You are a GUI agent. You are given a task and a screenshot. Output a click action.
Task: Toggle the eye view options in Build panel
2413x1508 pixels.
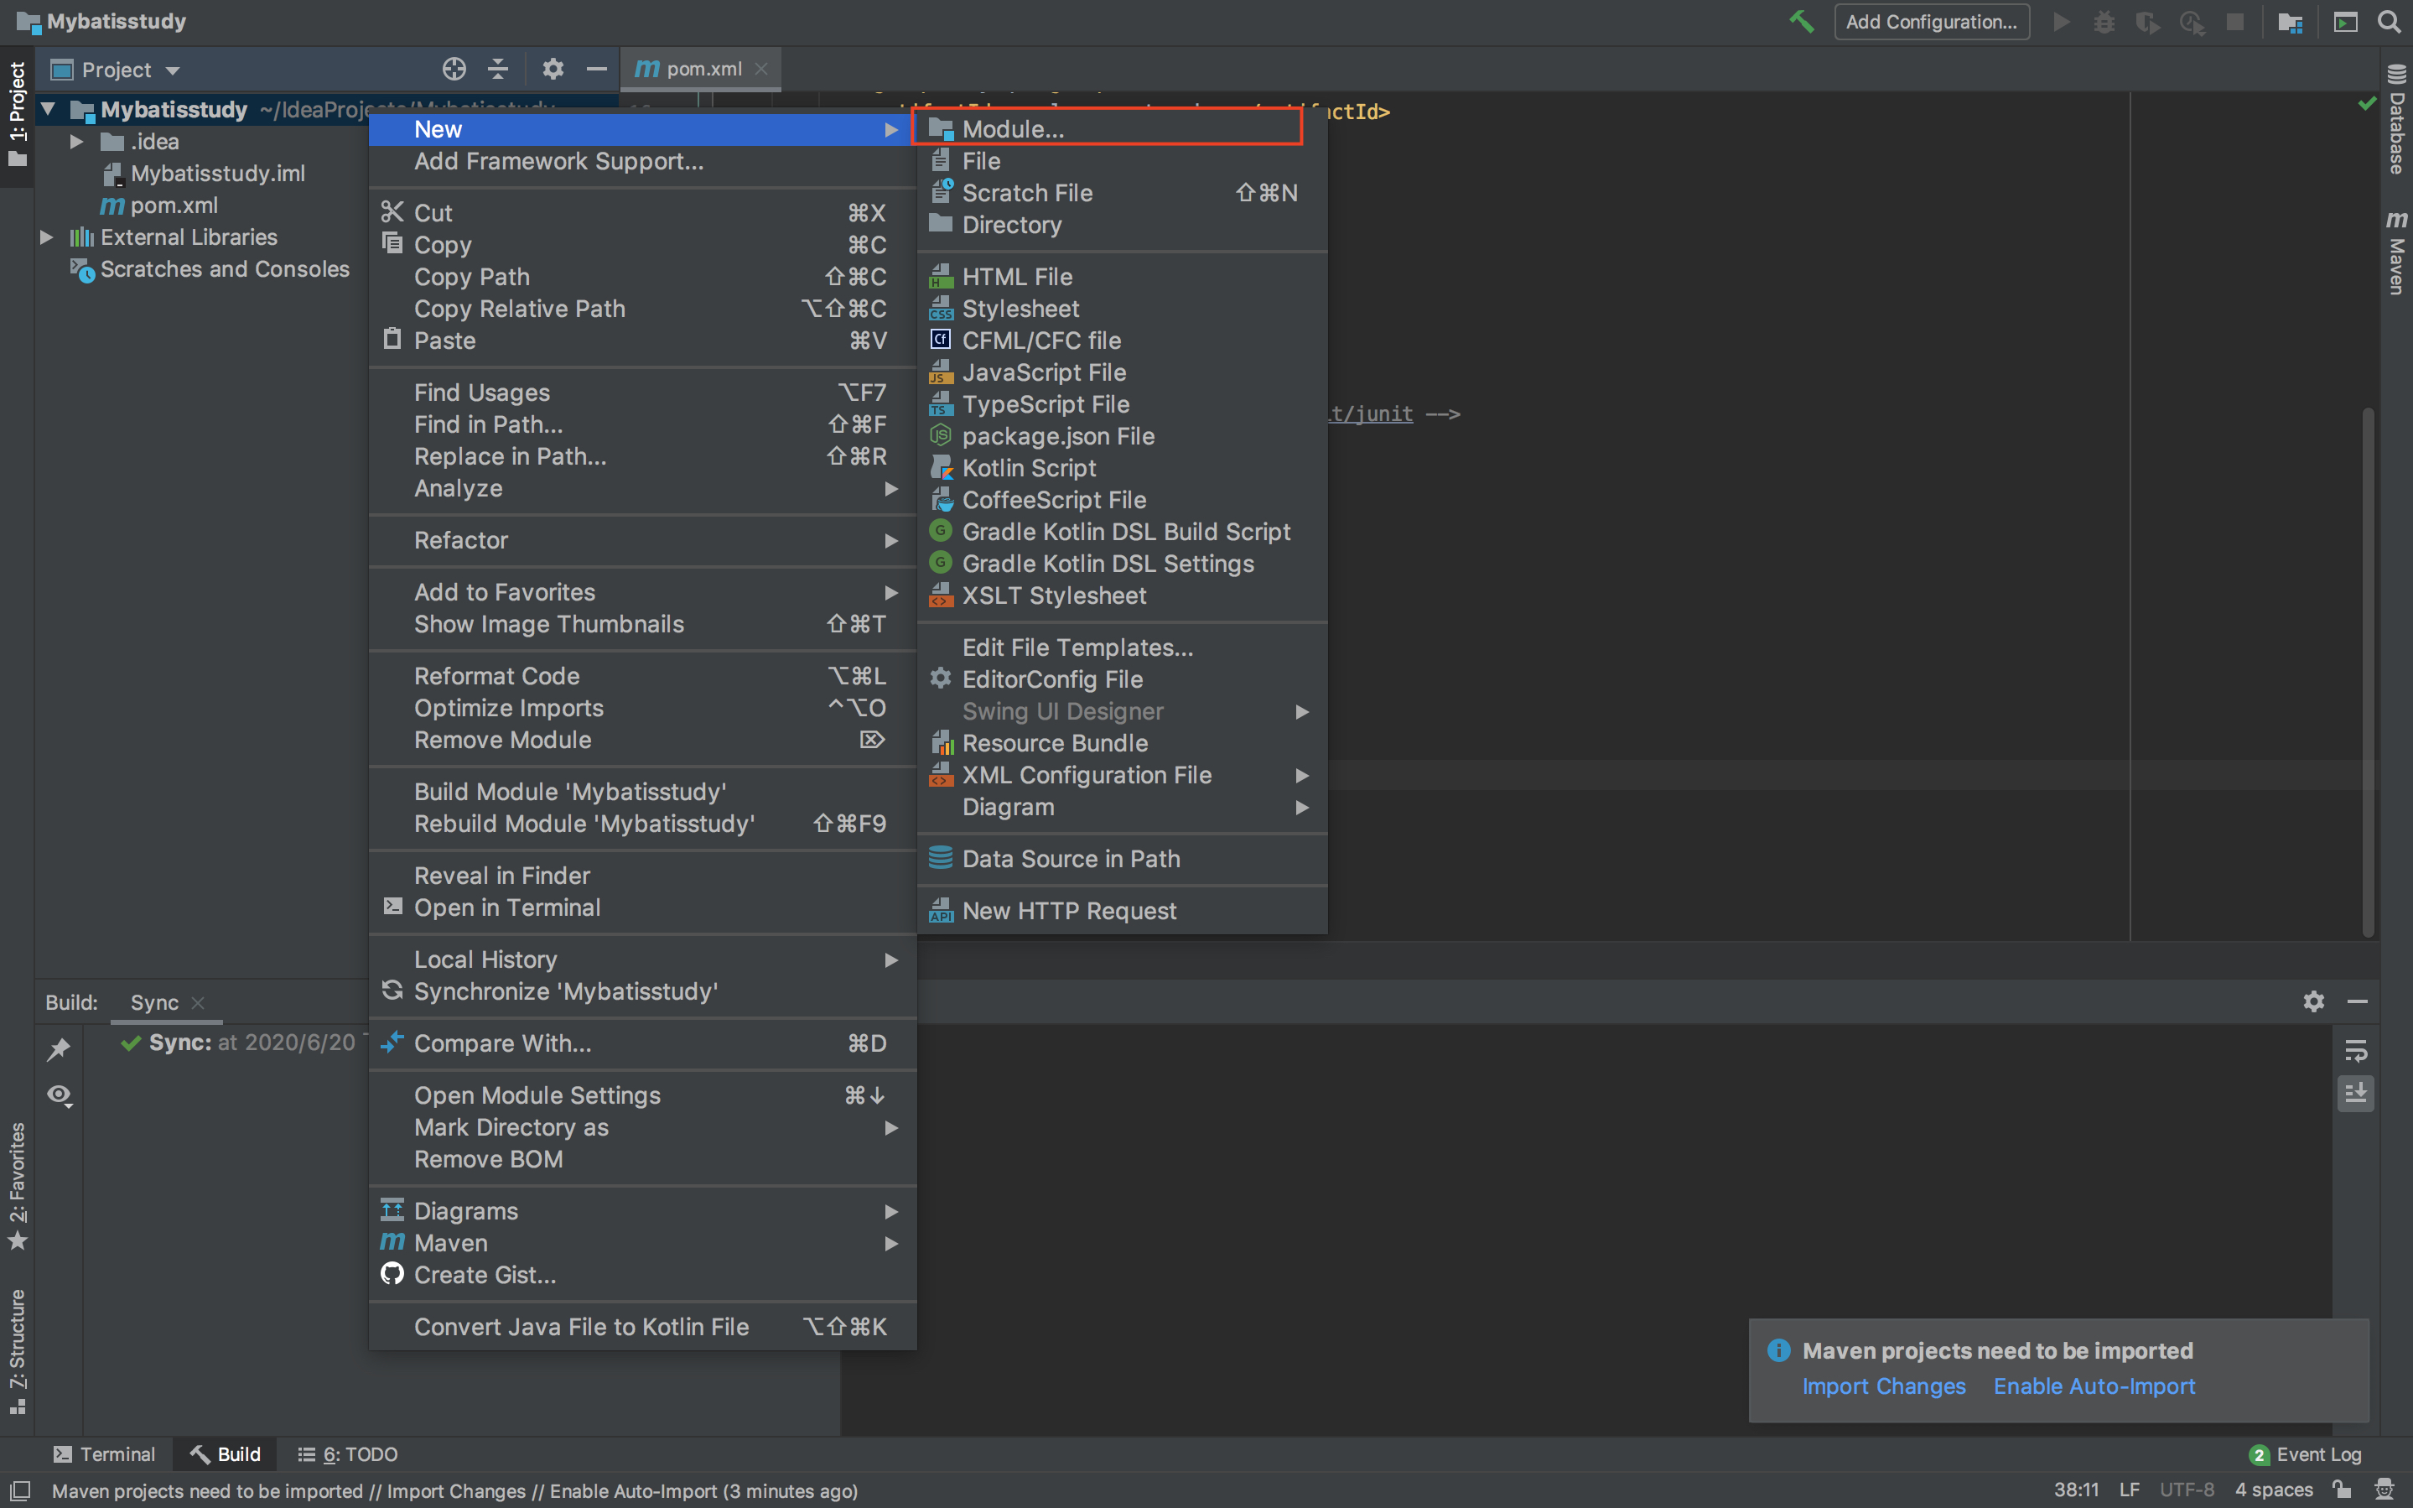(59, 1095)
